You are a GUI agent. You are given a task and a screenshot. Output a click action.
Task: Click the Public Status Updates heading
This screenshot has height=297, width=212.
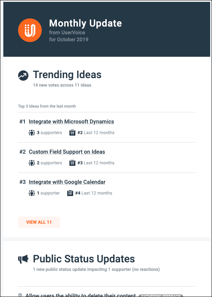pyautogui.click(x=84, y=259)
